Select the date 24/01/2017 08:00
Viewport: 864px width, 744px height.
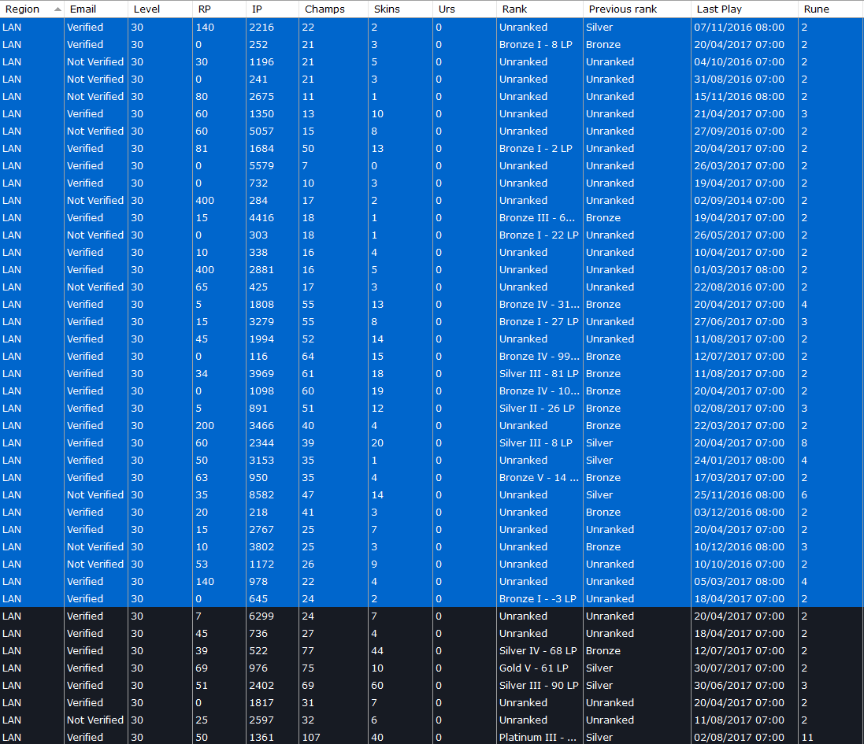(x=739, y=461)
